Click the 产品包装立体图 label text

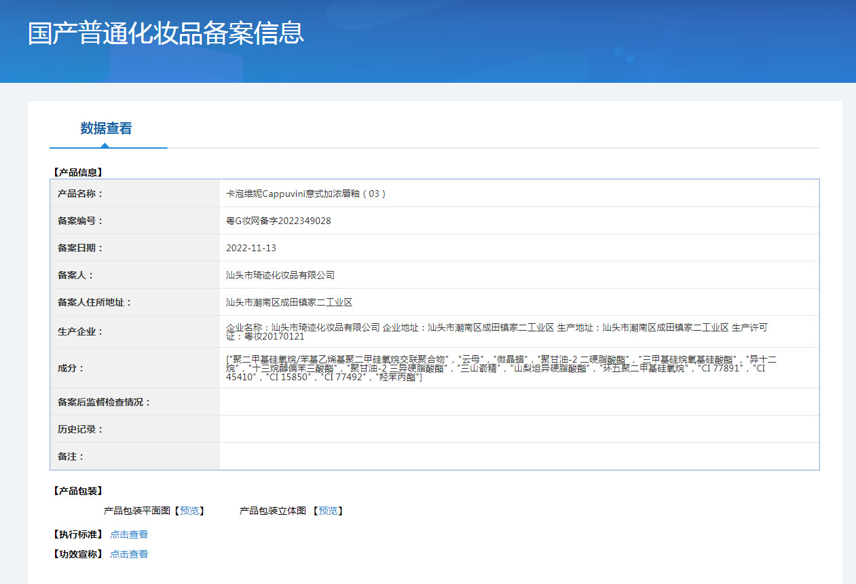click(x=273, y=511)
